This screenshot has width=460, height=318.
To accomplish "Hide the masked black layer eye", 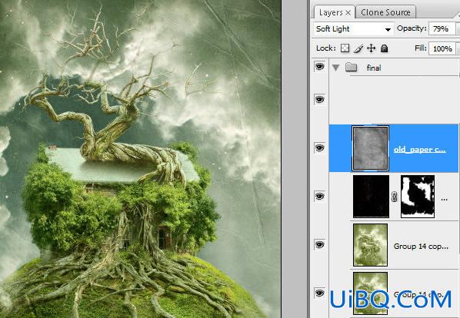I will coord(319,196).
